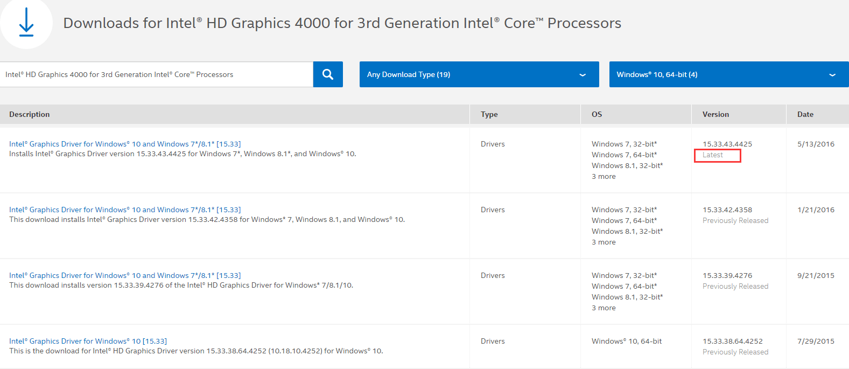Click the Date column header
Screen dimensions: 849x369
coord(805,114)
